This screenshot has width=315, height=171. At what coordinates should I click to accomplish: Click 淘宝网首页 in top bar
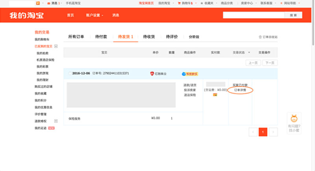click(x=146, y=3)
